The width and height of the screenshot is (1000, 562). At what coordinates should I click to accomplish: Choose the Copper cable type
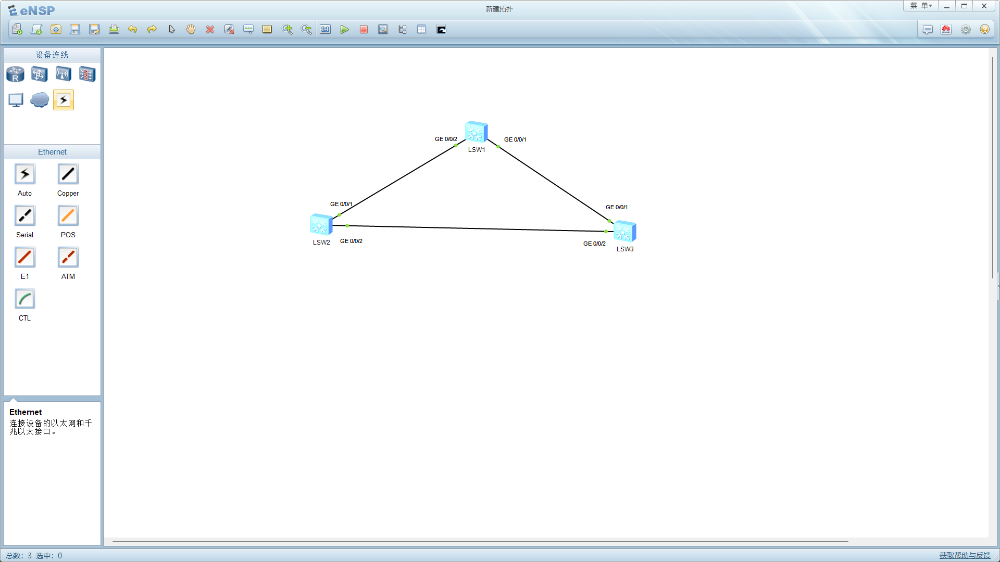(68, 174)
